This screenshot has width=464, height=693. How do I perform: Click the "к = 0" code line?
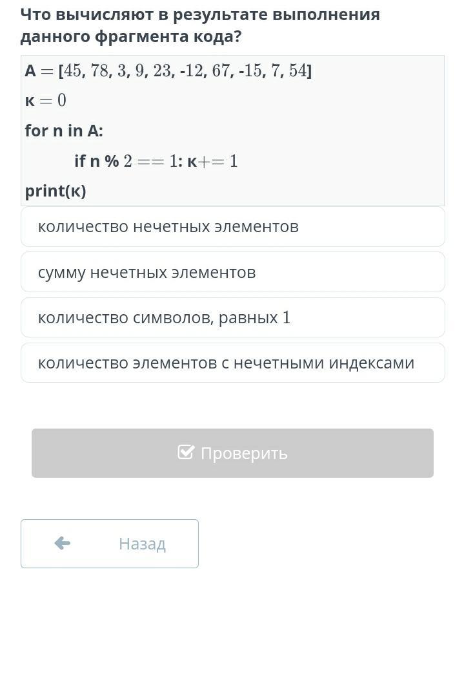point(46,100)
